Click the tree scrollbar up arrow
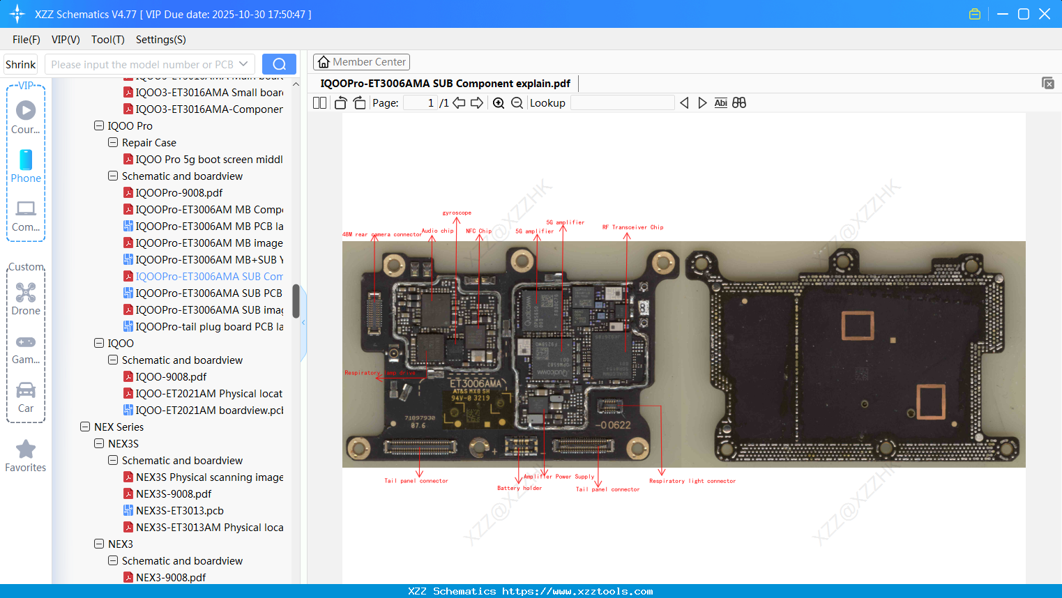 (x=296, y=84)
